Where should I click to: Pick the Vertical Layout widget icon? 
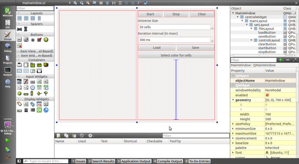pos(19,18)
